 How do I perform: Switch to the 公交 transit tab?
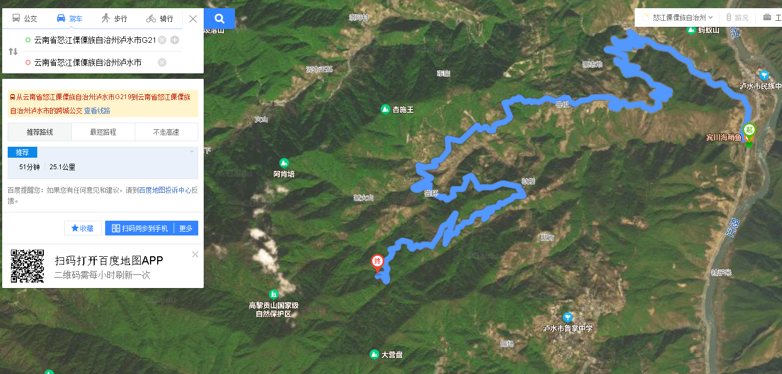click(x=25, y=19)
